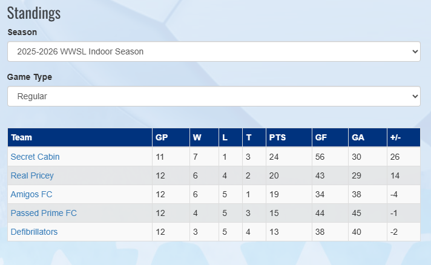Click the L column header
The width and height of the screenshot is (431, 265).
225,137
